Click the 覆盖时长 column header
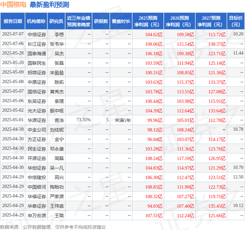245x230 pixels. pos(121,21)
